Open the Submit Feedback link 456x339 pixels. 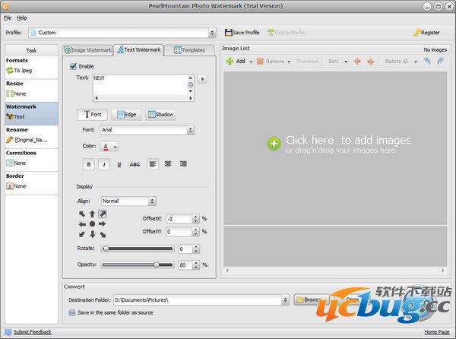point(32,332)
